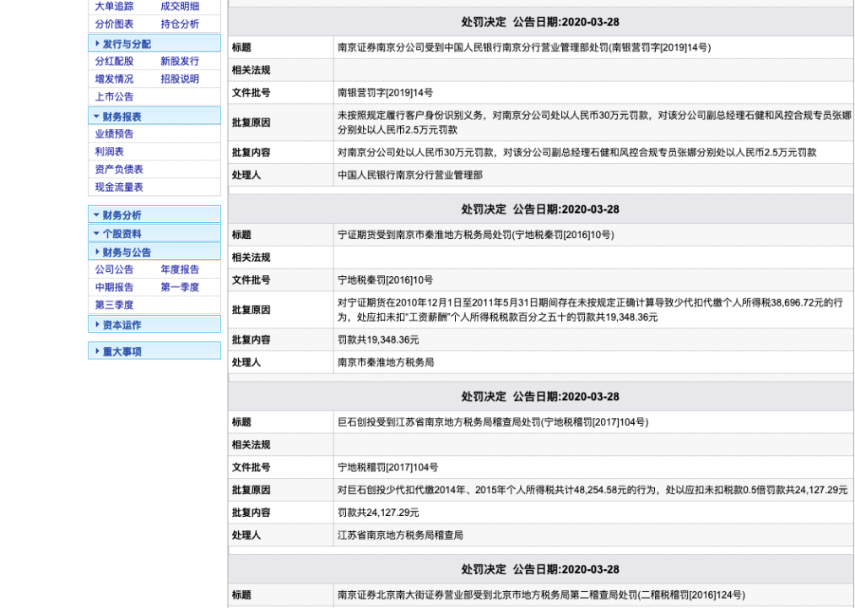Image resolution: width=855 pixels, height=608 pixels.
Task: Open 业绩预告 report link
Action: (114, 134)
